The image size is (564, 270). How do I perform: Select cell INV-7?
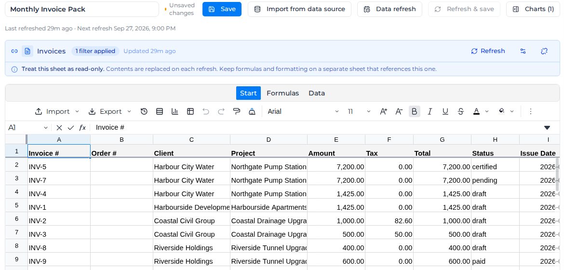tap(59, 178)
